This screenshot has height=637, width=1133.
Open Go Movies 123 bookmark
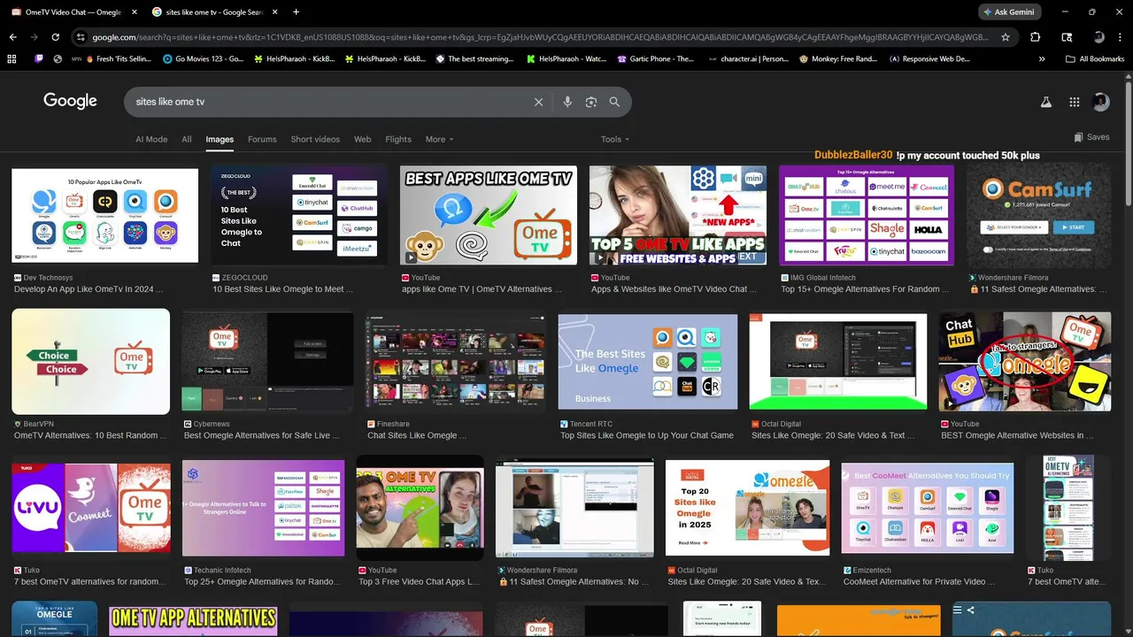point(204,59)
